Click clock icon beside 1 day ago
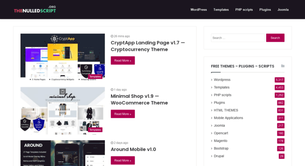This screenshot has width=305, height=166. 112,89
